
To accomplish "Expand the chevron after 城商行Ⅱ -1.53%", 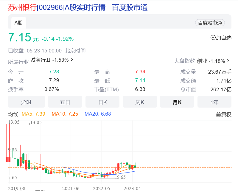I will [72, 60].
